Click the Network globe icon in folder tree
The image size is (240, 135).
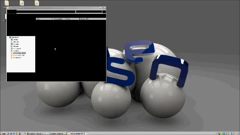pyautogui.click(x=12, y=46)
